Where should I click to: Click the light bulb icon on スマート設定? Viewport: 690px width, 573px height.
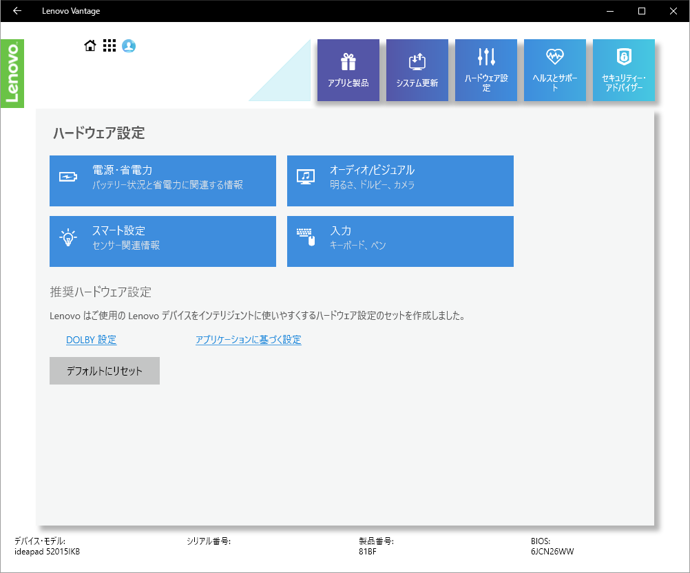68,237
